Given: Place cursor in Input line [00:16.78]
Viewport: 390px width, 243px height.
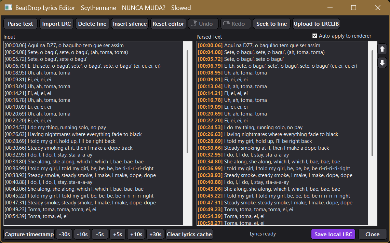Looking at the screenshot, I should pos(37,100).
